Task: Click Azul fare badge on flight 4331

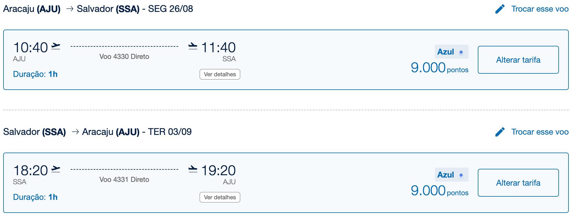Action: [x=451, y=175]
